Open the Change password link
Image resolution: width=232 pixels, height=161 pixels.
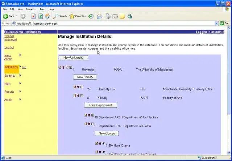[x=11, y=38]
